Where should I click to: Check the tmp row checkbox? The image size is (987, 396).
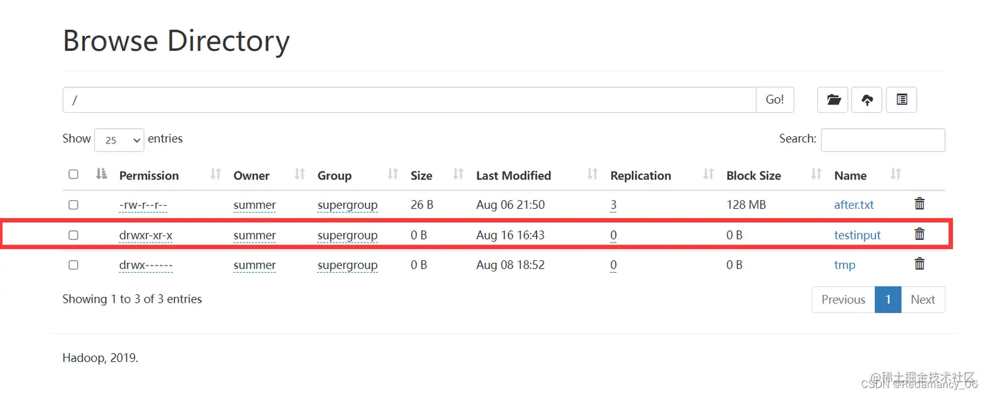pos(73,265)
